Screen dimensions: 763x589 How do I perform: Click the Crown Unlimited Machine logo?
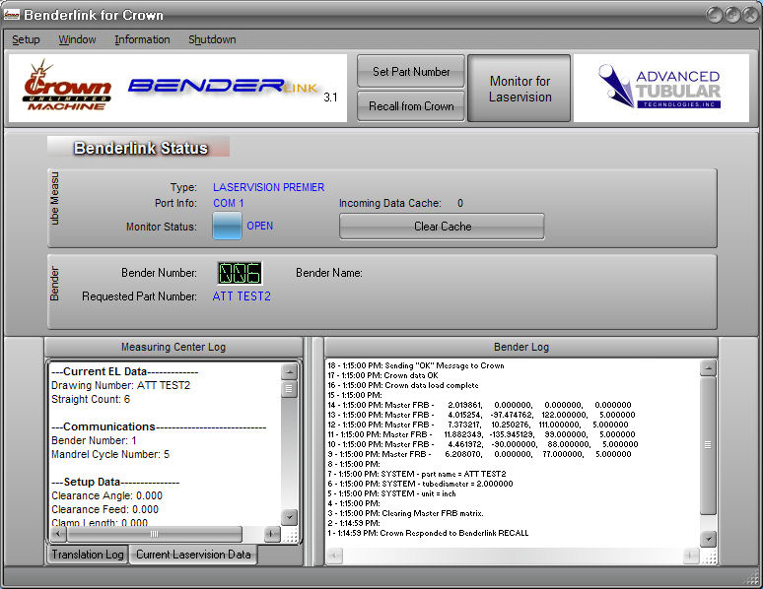(68, 88)
